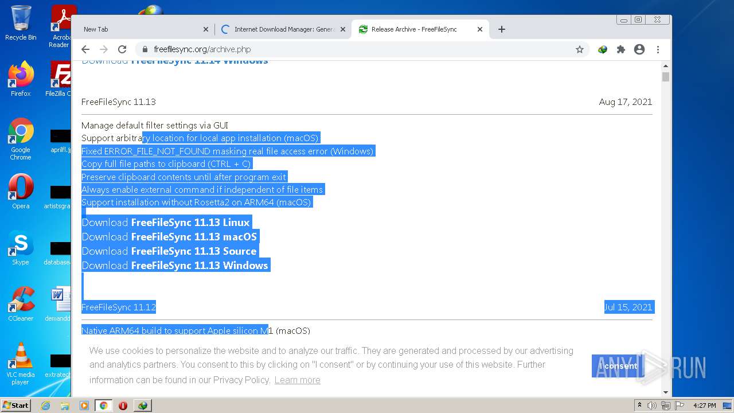Open the network tray icon
This screenshot has height=413, width=734.
tap(665, 406)
